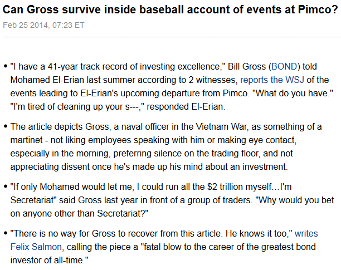Click the third bullet marker beside "If only Mohamed"
This screenshot has width=341, height=270.
(6, 186)
